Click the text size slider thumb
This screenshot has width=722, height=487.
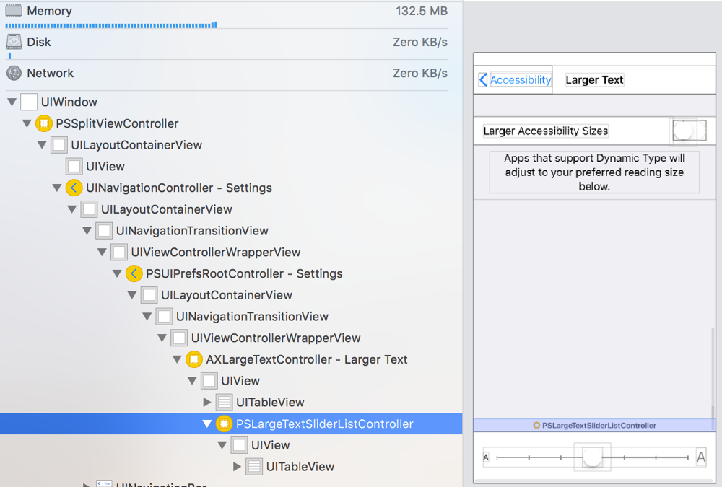(x=592, y=457)
